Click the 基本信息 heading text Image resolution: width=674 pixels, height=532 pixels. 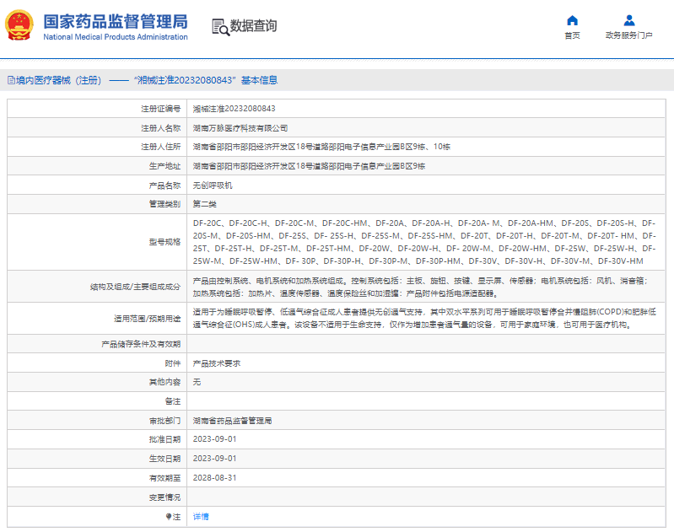coord(259,80)
